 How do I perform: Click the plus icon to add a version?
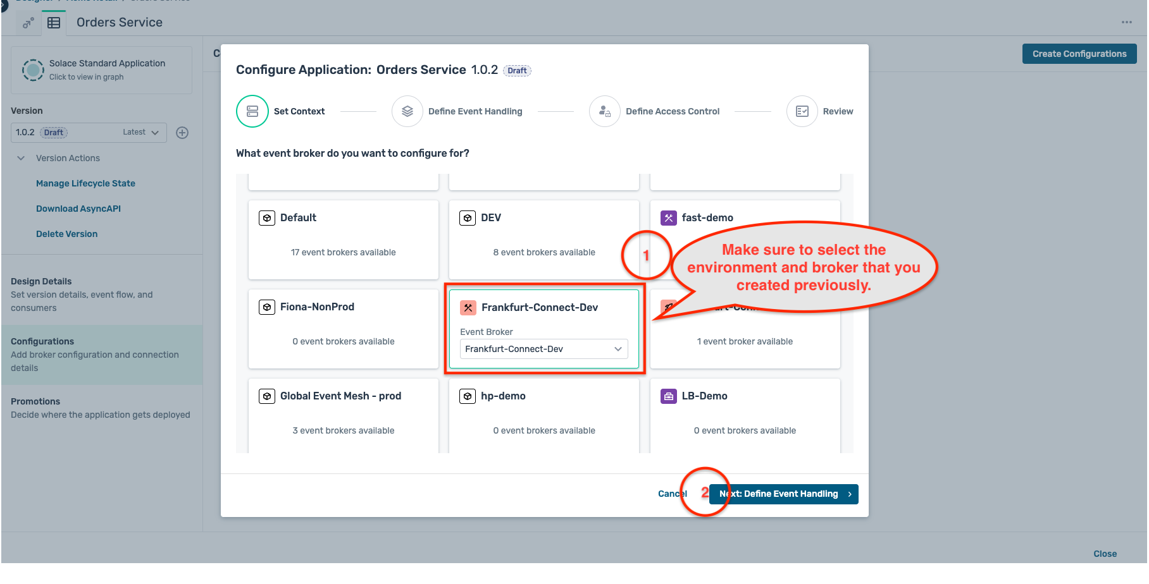182,132
